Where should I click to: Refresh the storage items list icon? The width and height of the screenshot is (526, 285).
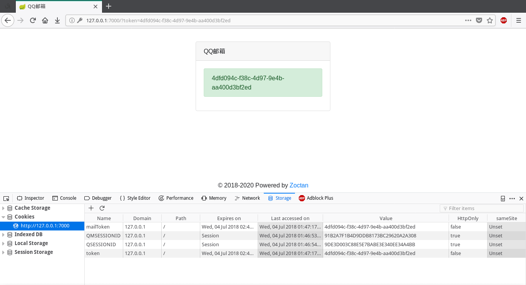click(x=102, y=208)
